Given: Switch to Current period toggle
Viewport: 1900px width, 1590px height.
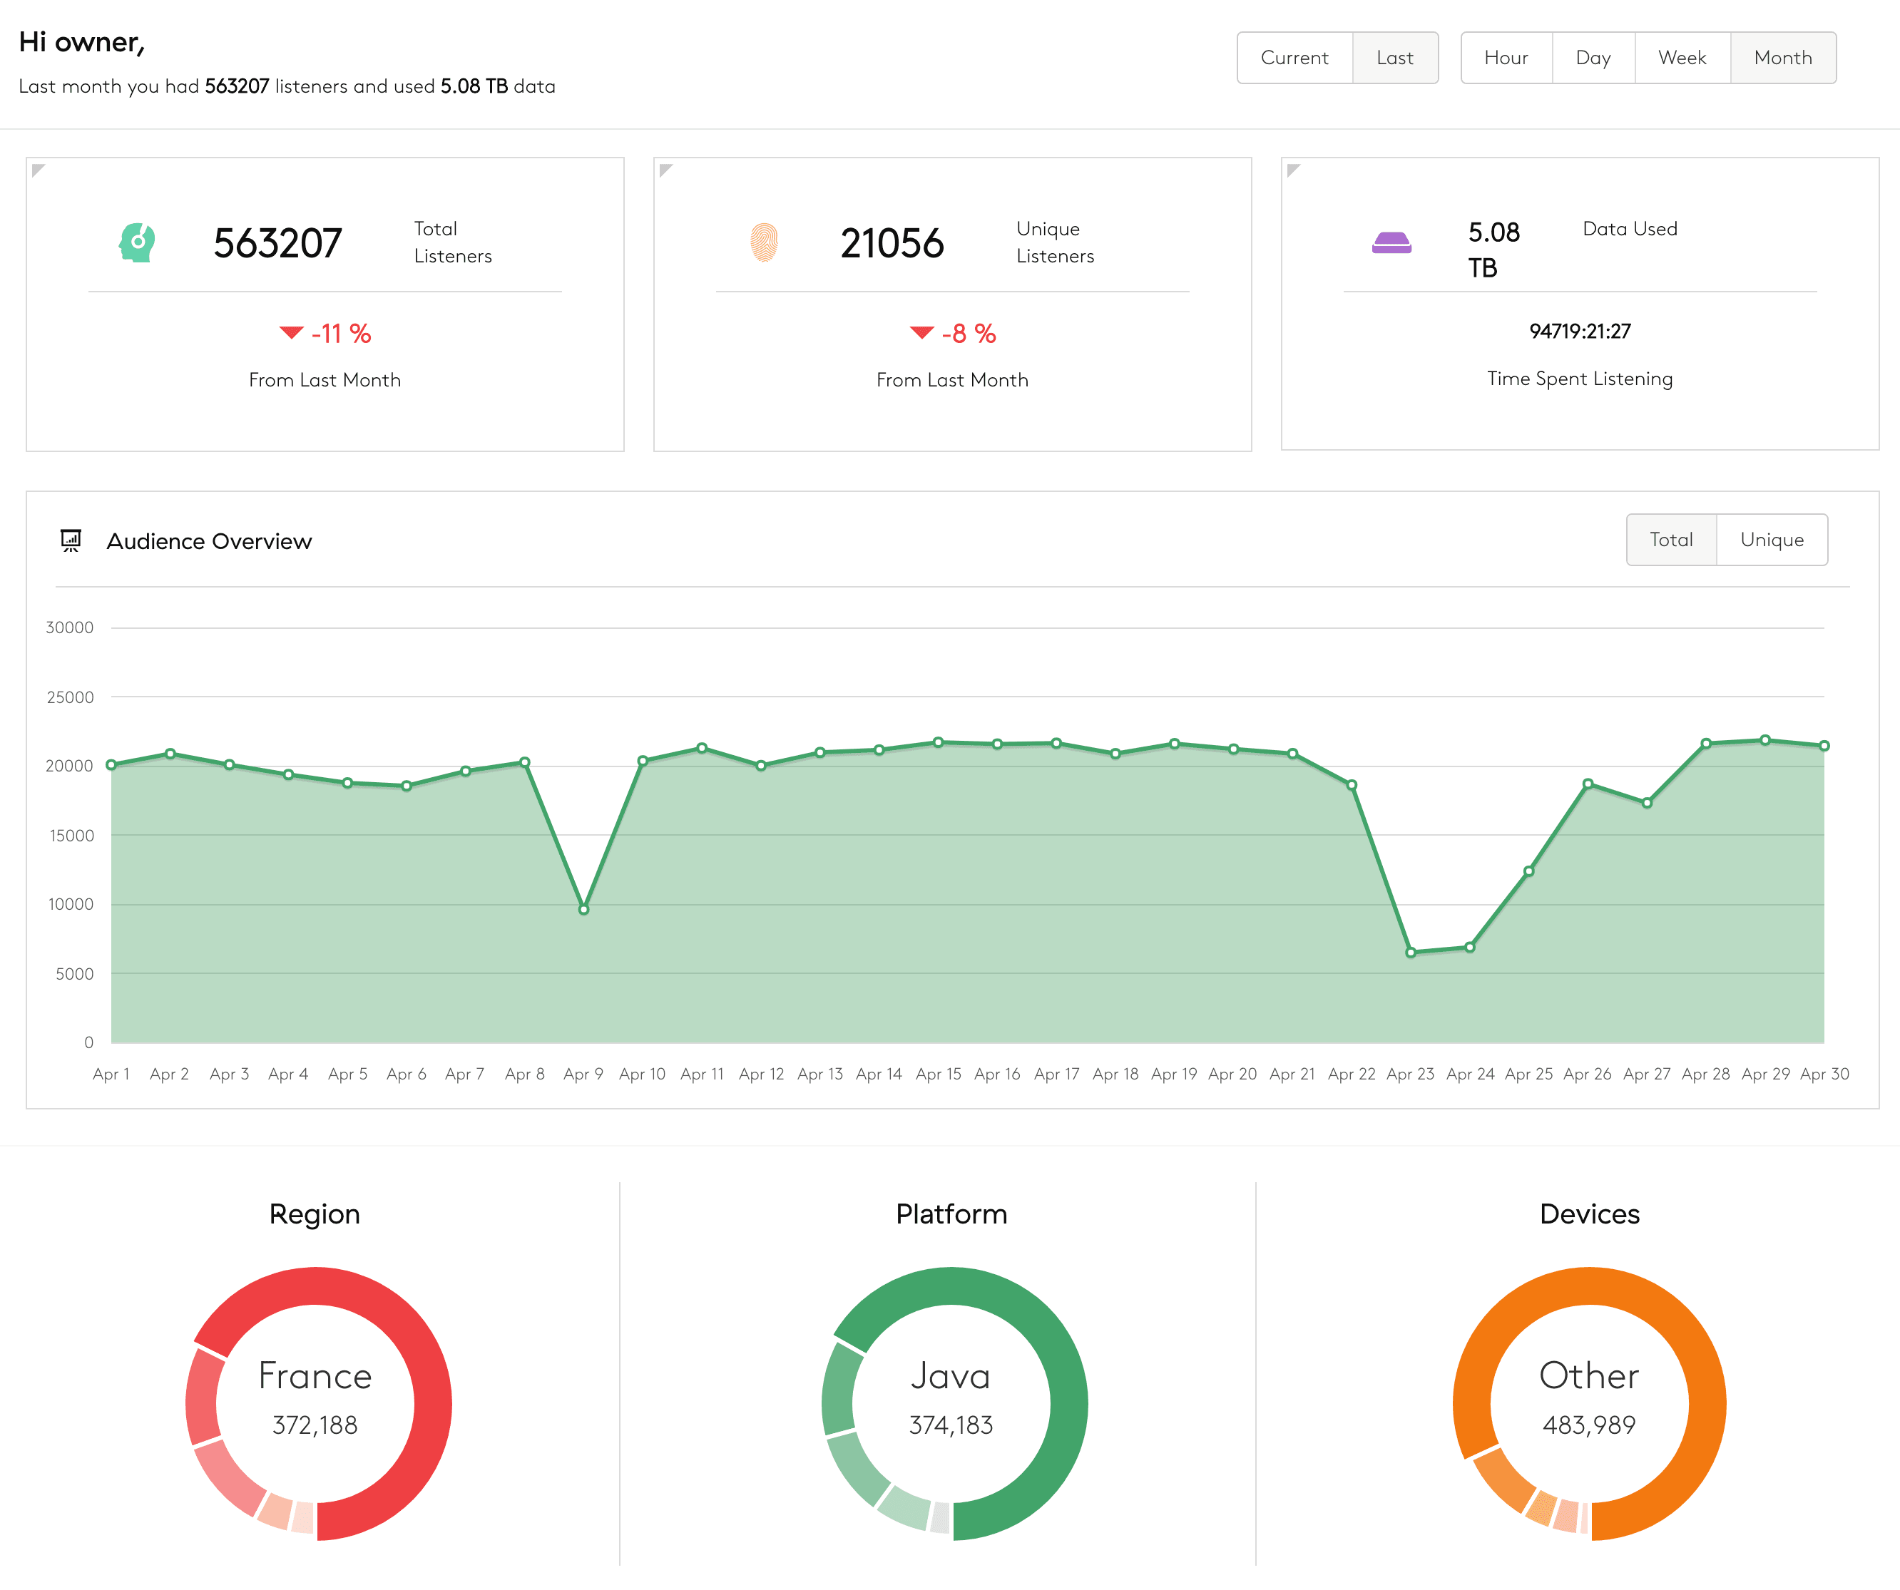Looking at the screenshot, I should (x=1294, y=58).
